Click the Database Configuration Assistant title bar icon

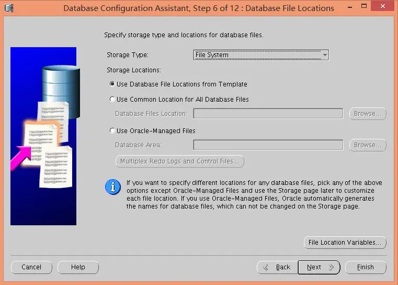coord(9,8)
